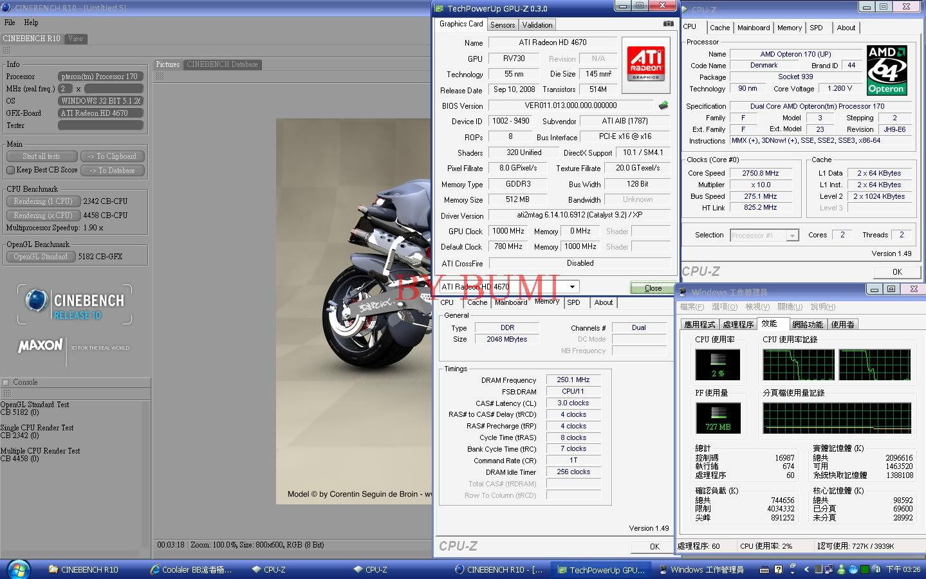This screenshot has height=579, width=926.
Task: Open the 選項(O) menu in Task Manager
Action: tap(725, 307)
